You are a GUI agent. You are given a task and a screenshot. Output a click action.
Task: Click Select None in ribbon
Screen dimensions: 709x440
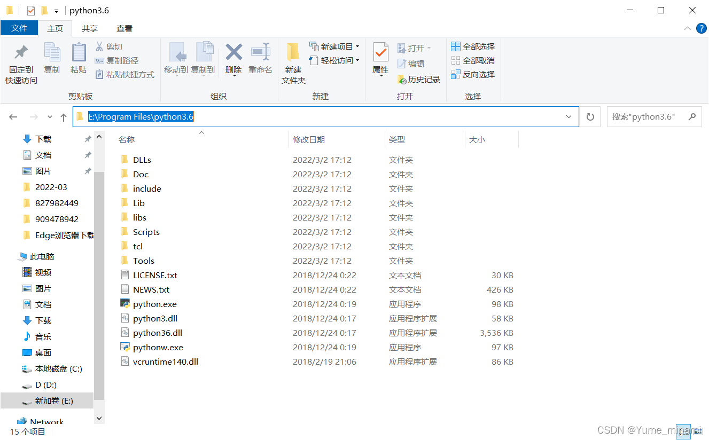pyautogui.click(x=473, y=61)
